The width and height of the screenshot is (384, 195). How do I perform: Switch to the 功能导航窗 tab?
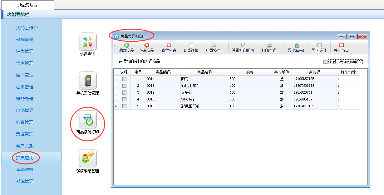pyautogui.click(x=27, y=5)
